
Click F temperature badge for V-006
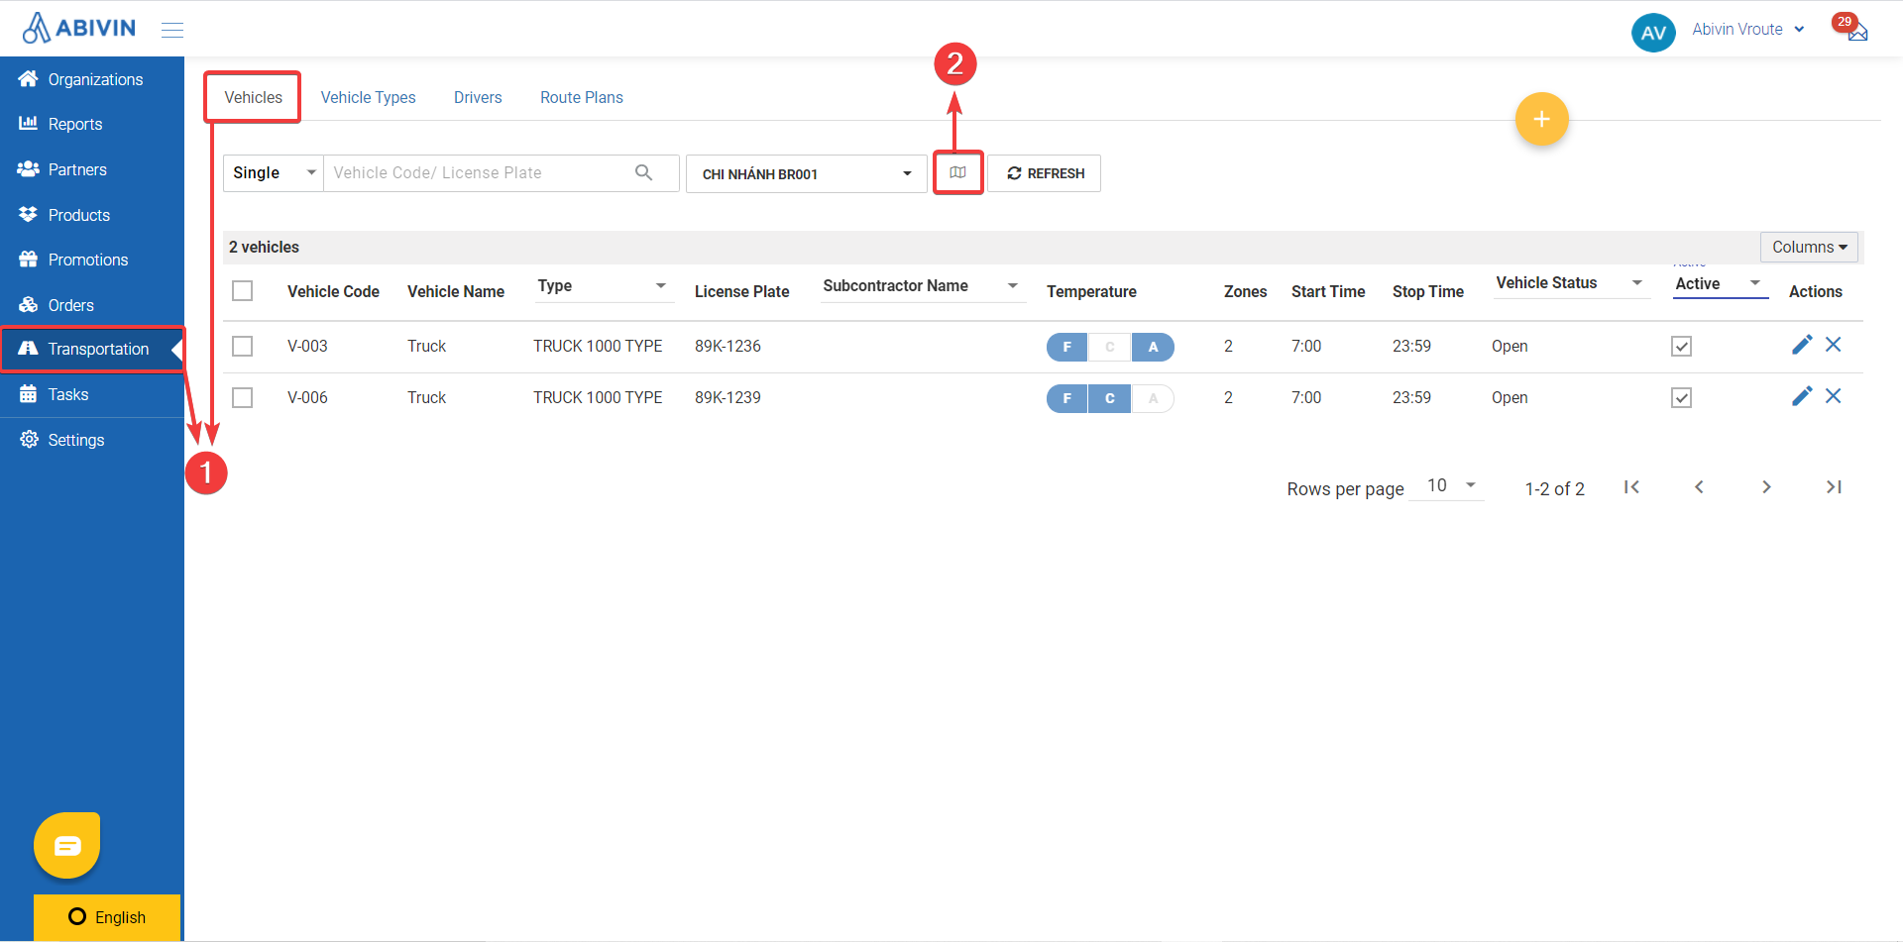click(x=1067, y=398)
